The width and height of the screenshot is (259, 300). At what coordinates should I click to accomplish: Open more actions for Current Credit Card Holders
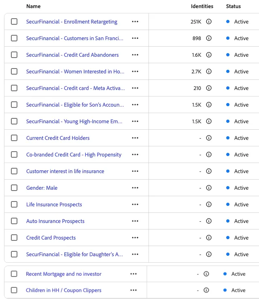(135, 138)
